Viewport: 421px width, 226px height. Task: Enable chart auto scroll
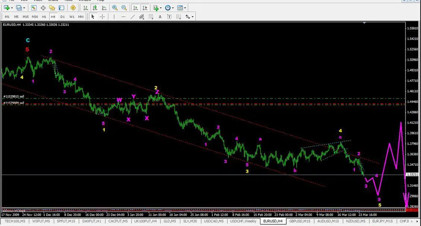[136, 8]
